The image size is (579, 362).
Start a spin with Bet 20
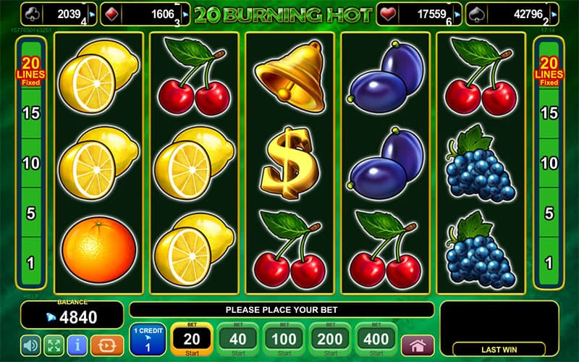(x=192, y=339)
